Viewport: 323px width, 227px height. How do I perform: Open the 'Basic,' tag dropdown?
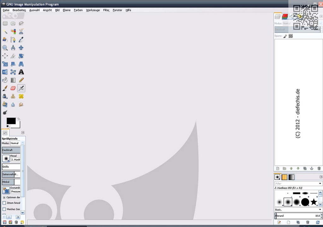pyautogui.click(x=298, y=209)
